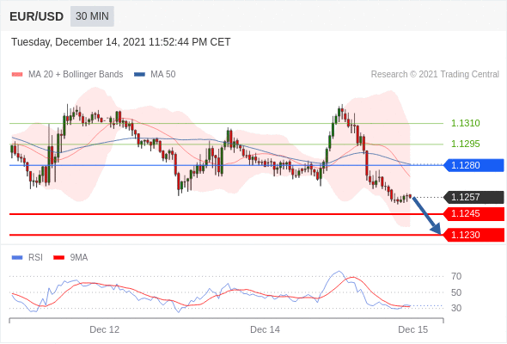This screenshot has height=344, width=507.
Task: Click the Dec 12 date axis label
Action: (105, 329)
